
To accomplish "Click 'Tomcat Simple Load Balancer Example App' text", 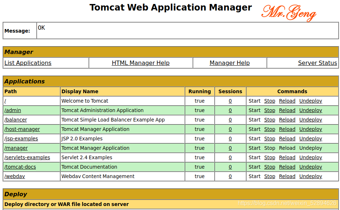I will pos(113,120).
